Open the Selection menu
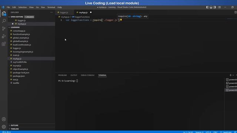This screenshot has width=237, height=133. pos(22,7)
